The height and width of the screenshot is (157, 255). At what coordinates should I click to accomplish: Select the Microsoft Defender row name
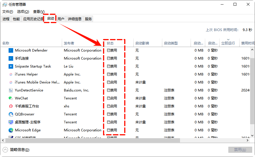[x=31, y=50]
